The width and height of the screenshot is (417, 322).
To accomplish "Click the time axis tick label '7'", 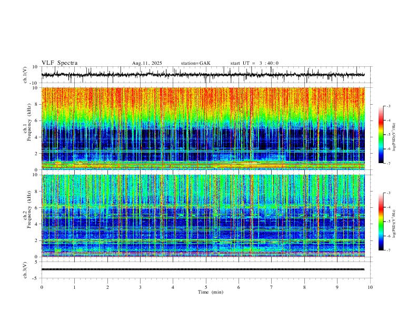I will (x=272, y=287).
